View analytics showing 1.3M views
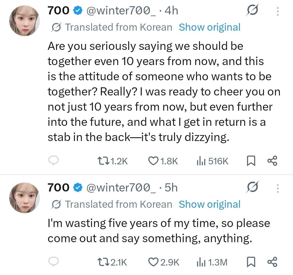 [x=212, y=262]
